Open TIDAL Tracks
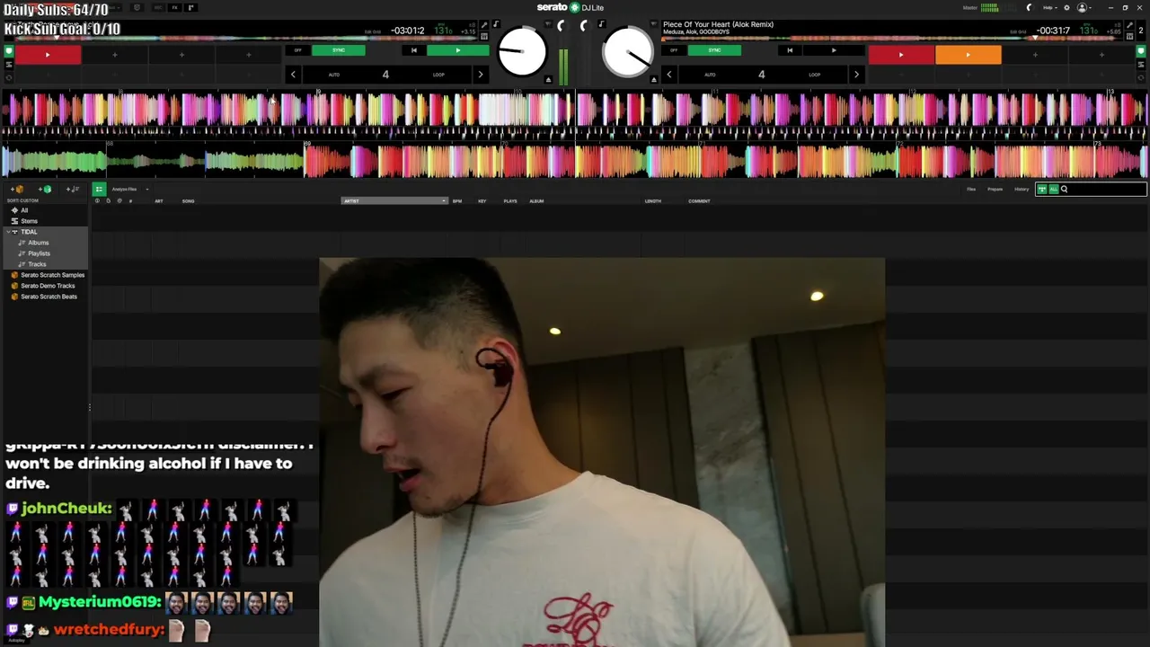 [x=37, y=264]
